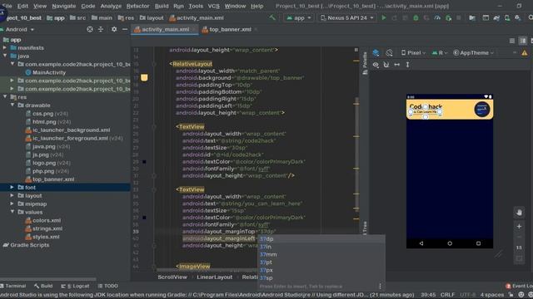The width and height of the screenshot is (533, 299).
Task: Select colors.xml in values folder
Action: tap(43, 220)
